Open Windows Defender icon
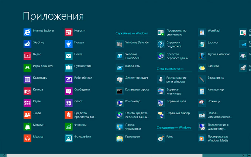The height and width of the screenshot is (157, 251). 119,44
